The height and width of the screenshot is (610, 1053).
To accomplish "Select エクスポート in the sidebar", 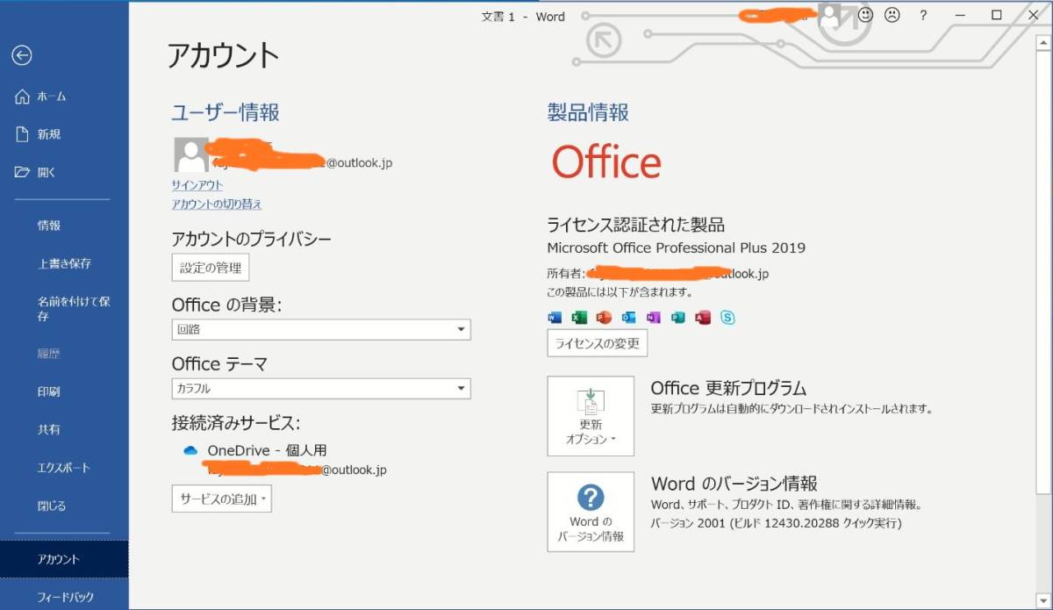I will pyautogui.click(x=64, y=468).
